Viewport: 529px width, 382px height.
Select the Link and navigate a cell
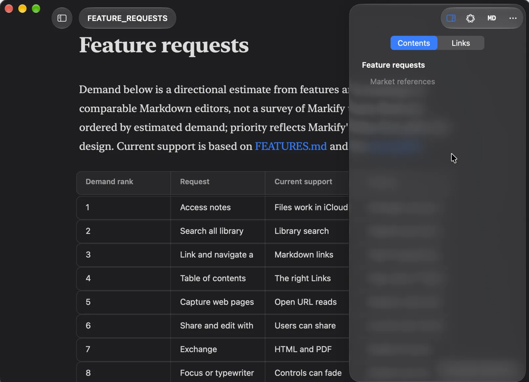click(218, 255)
